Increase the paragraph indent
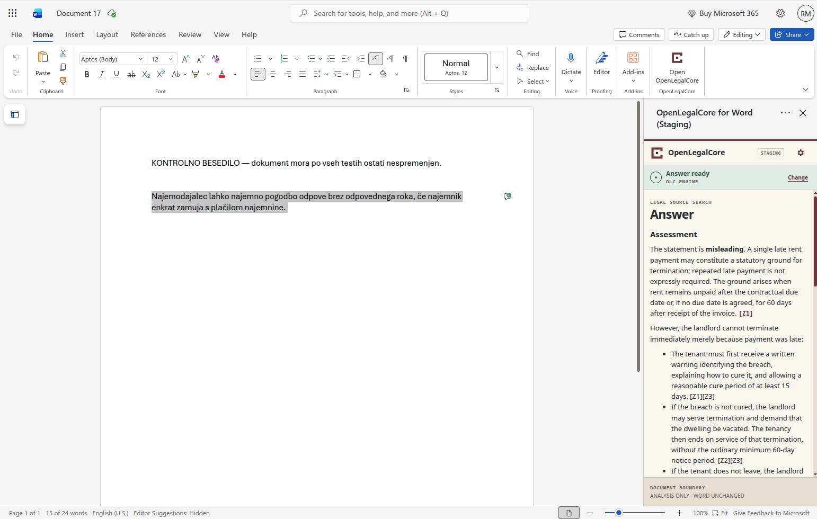 (361, 59)
